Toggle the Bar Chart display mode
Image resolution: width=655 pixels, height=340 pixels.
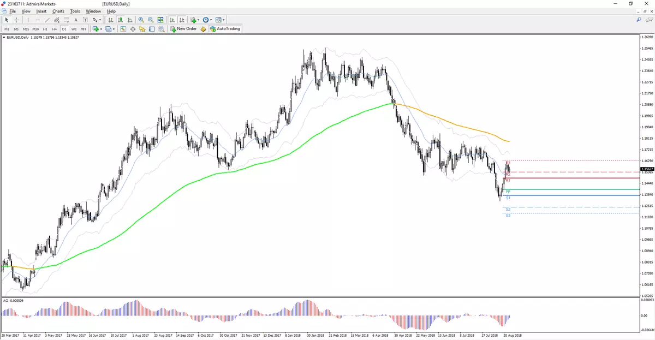tap(111, 20)
